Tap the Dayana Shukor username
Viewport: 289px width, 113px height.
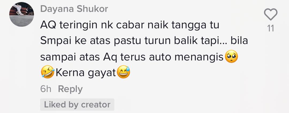click(x=74, y=9)
